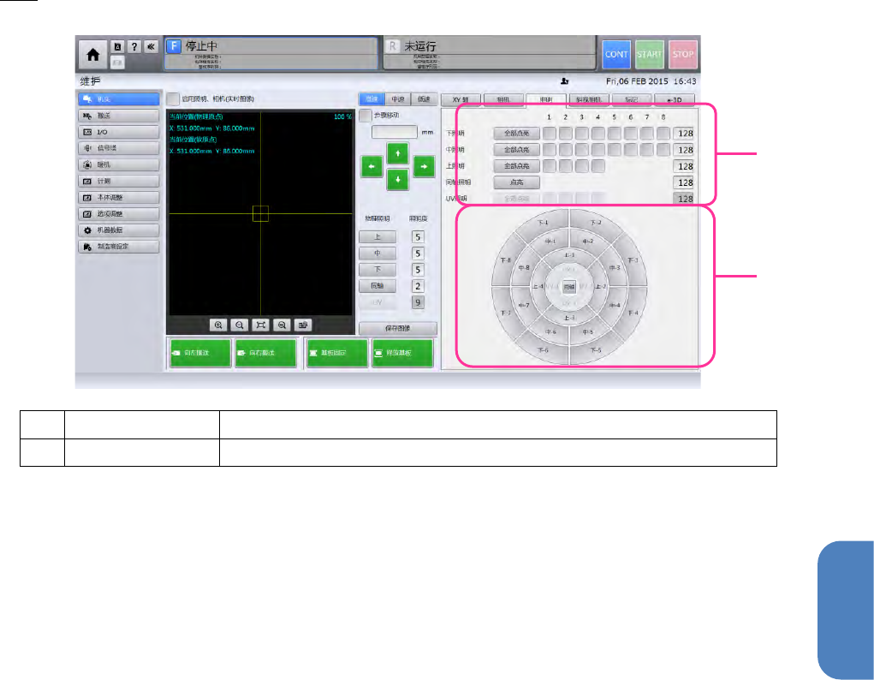The image size is (874, 680).
Task: Open the XY轴 tab
Action: pyautogui.click(x=461, y=100)
